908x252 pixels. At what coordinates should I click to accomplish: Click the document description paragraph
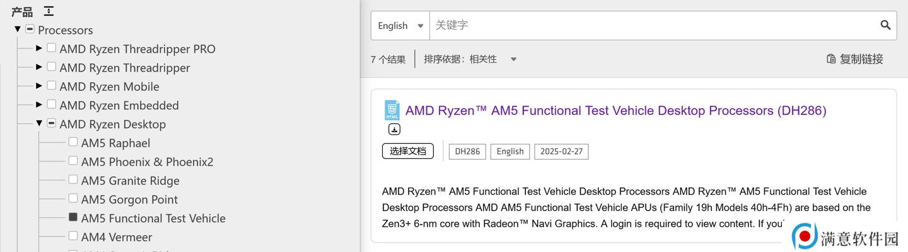coord(626,207)
